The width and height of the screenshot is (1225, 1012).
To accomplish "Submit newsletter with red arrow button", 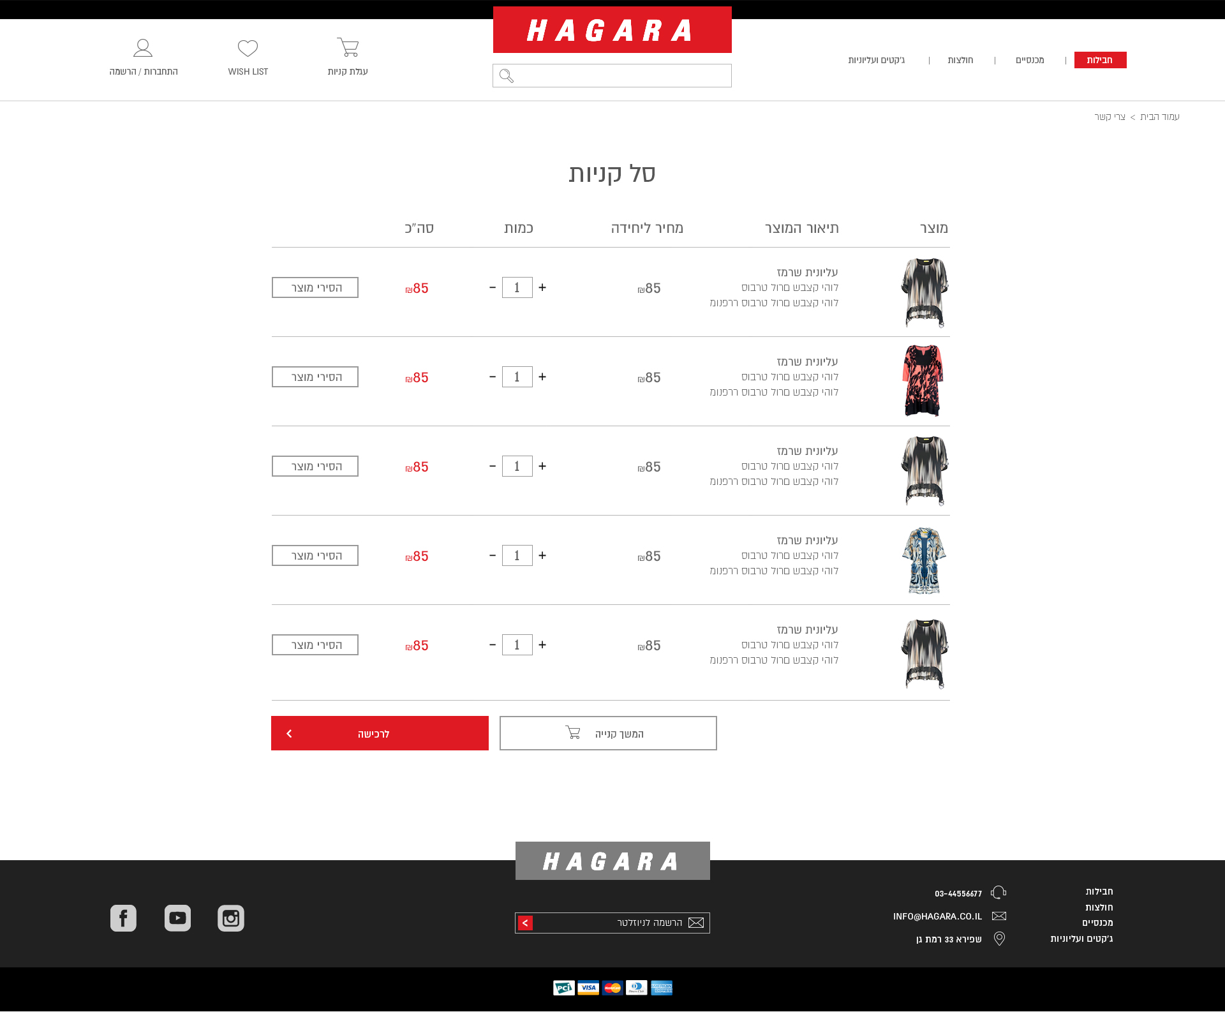I will 525,923.
